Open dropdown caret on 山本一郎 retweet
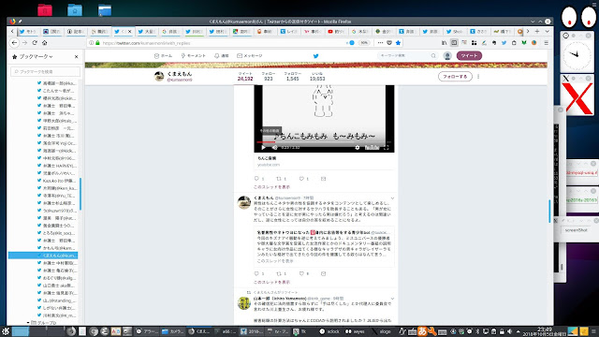 point(392,299)
